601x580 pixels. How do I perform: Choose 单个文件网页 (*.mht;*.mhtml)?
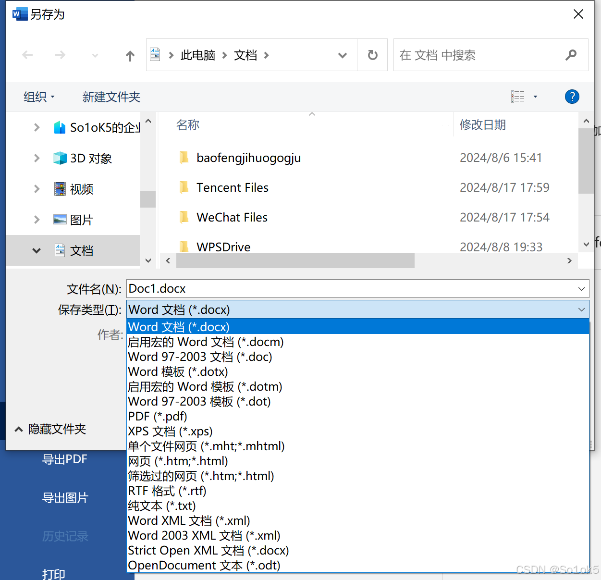pyautogui.click(x=357, y=446)
